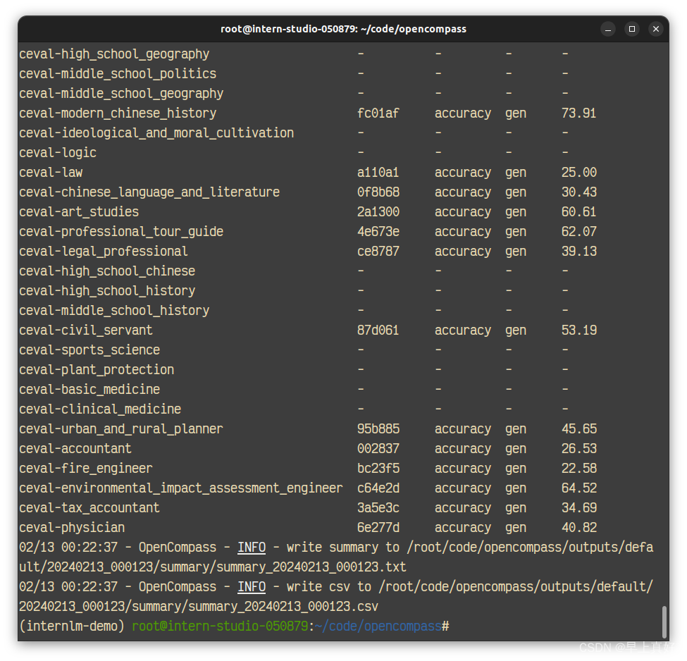Select text 'ceval-plant_protection'
The image size is (687, 661).
tap(97, 369)
